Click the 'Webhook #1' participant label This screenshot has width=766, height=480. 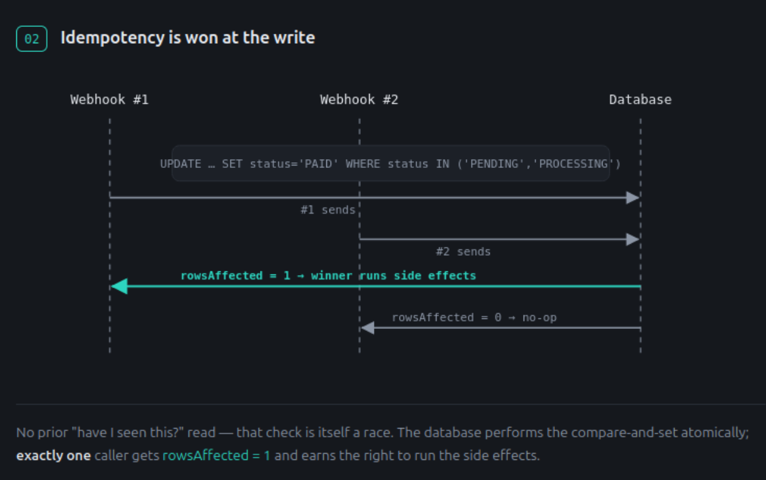click(x=109, y=100)
